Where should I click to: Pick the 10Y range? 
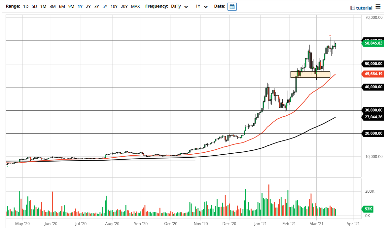pyautogui.click(x=114, y=6)
